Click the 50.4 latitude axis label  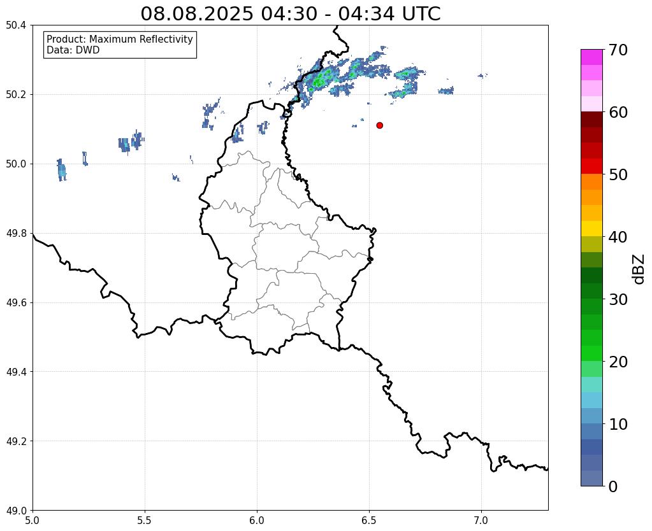16,25
